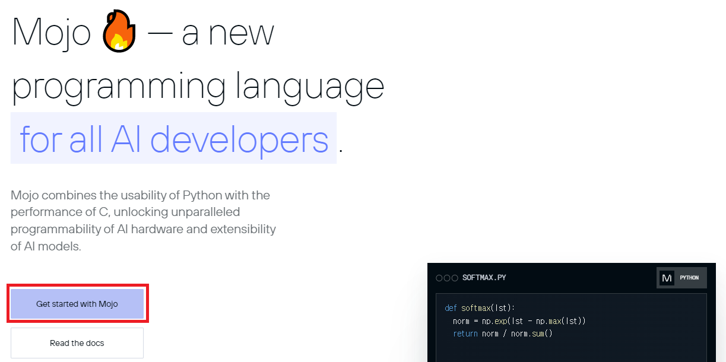
Task: Click the Get started with Mojo button
Action: point(77,304)
